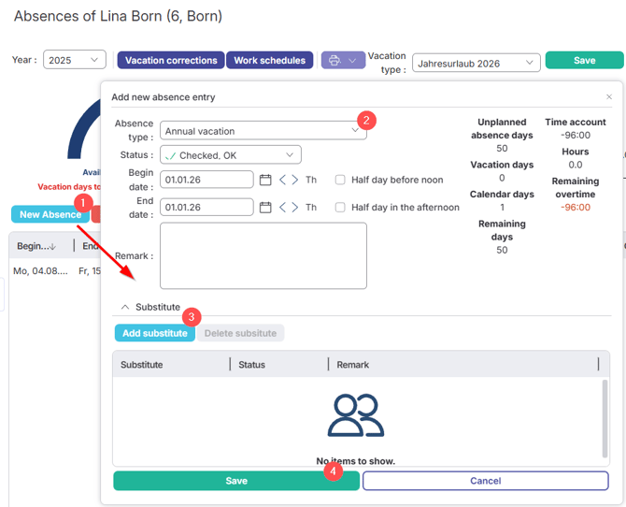Click the printer icon in toolbar
The height and width of the screenshot is (507, 626).
pyautogui.click(x=334, y=61)
